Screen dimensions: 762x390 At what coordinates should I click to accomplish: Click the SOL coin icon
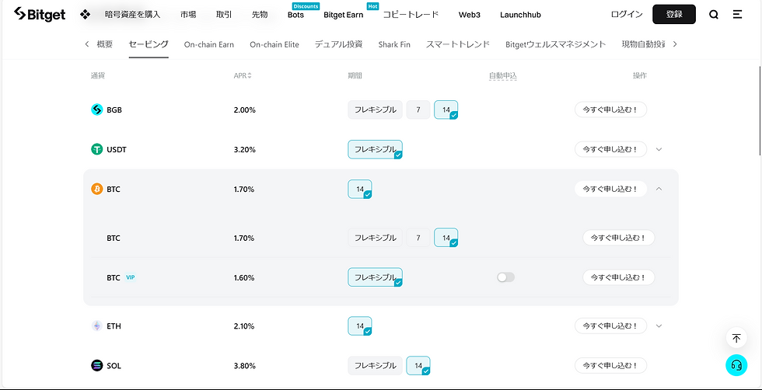click(x=97, y=365)
